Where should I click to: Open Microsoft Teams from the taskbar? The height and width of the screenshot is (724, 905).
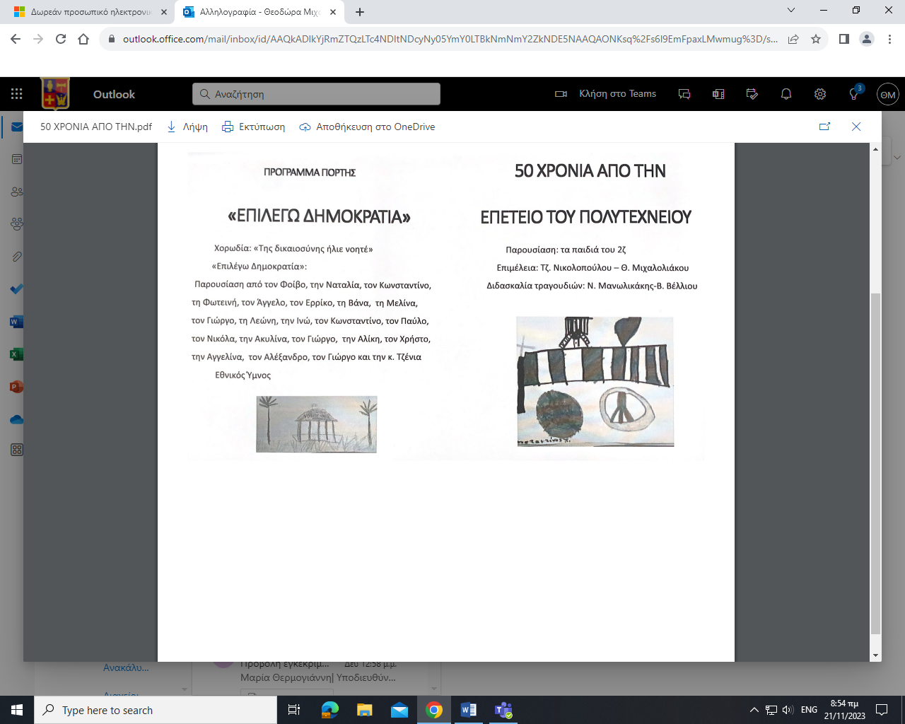coord(503,710)
